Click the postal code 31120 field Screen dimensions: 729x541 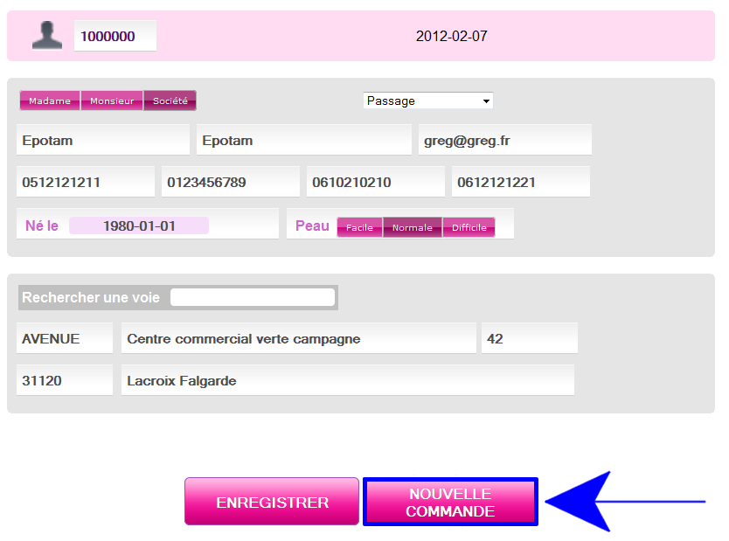pos(65,381)
